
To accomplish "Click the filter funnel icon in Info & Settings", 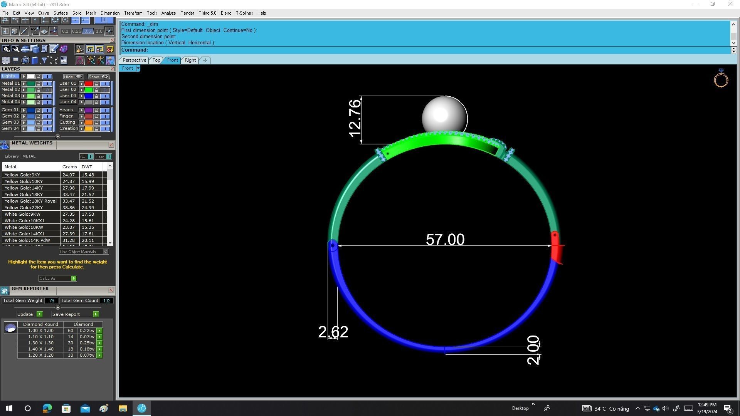I will 44,60.
